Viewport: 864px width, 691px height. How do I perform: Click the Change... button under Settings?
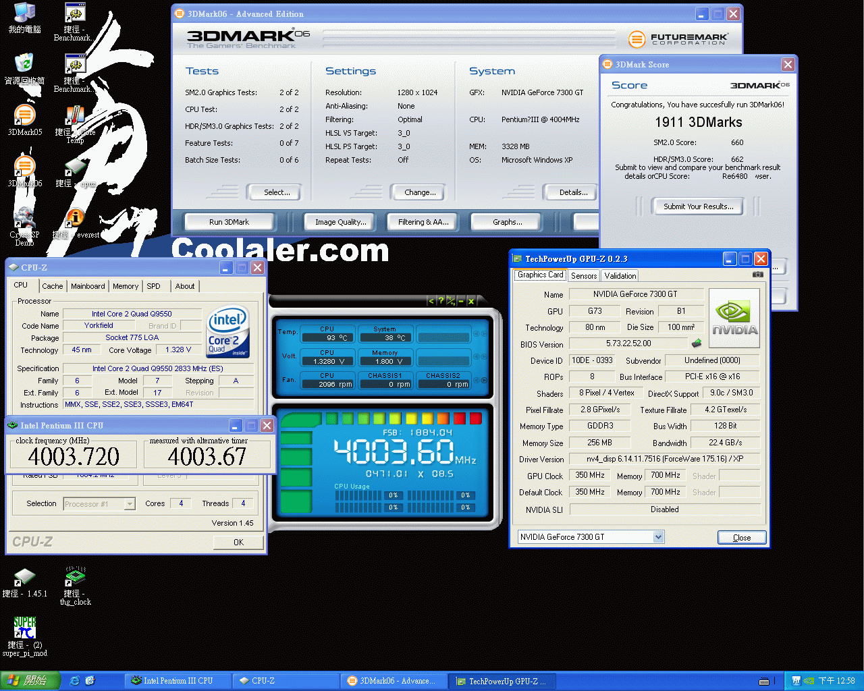pos(418,192)
